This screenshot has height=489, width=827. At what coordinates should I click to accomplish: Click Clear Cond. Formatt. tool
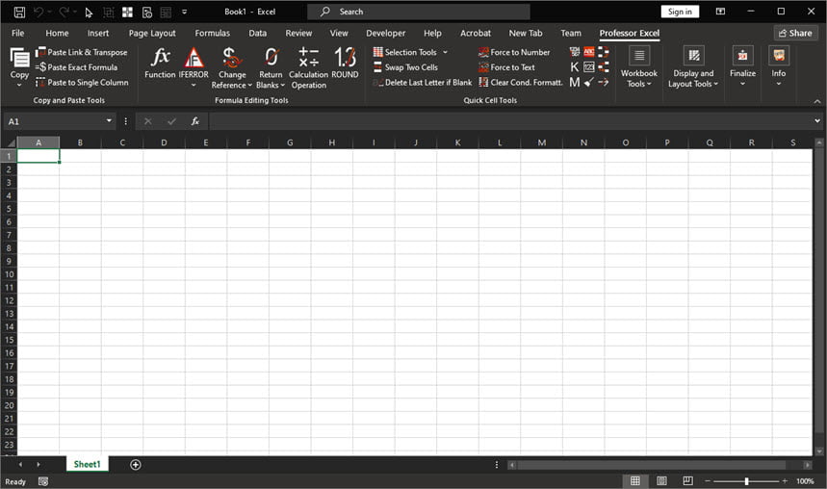[x=521, y=82]
